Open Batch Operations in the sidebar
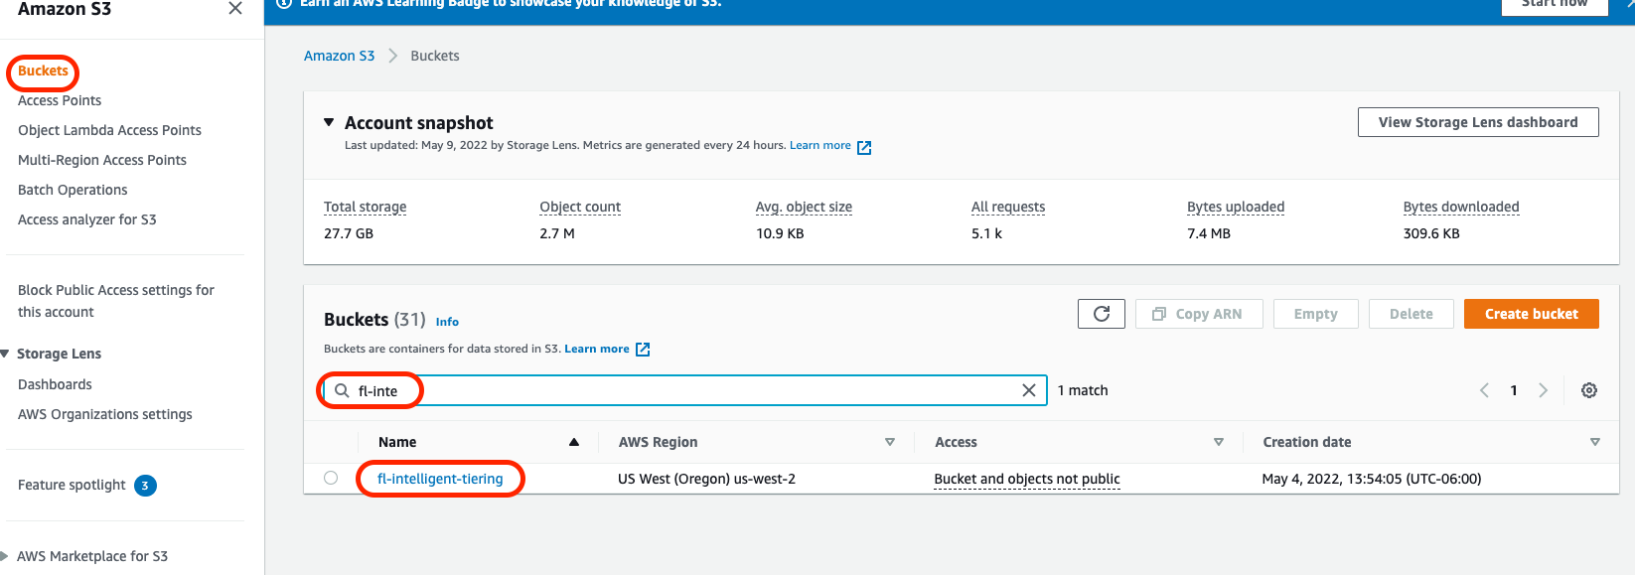The height and width of the screenshot is (575, 1635). [x=73, y=190]
